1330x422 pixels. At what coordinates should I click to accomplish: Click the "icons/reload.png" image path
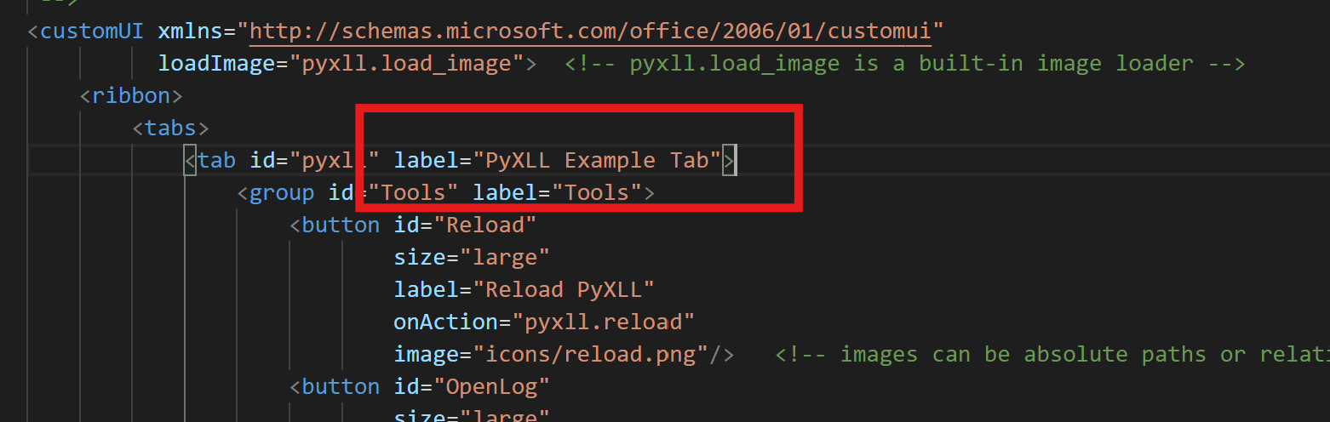[x=590, y=354]
